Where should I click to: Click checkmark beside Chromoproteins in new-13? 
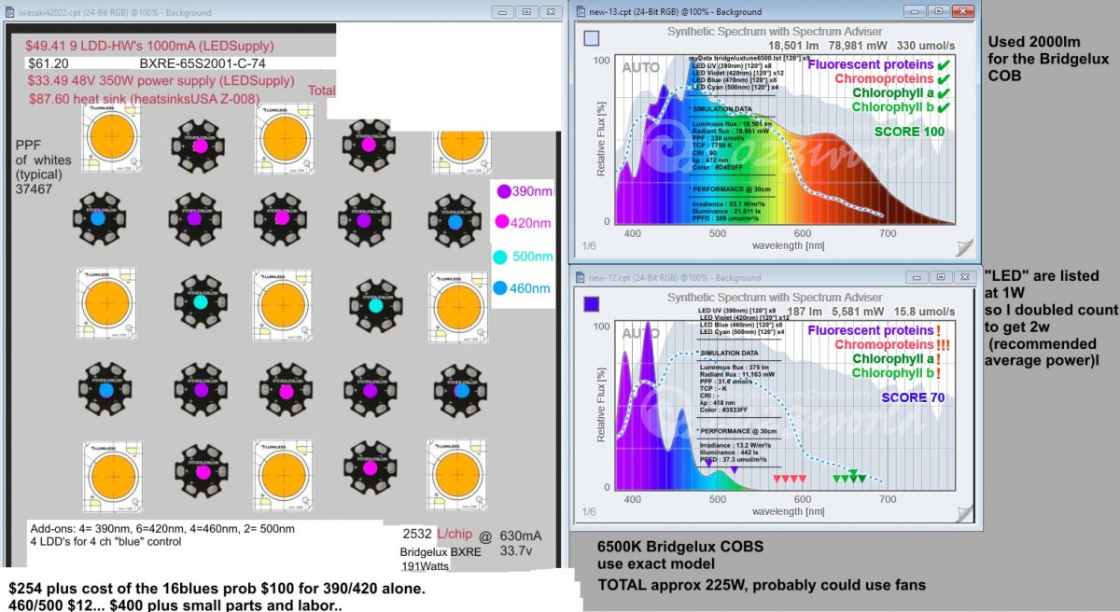[944, 79]
